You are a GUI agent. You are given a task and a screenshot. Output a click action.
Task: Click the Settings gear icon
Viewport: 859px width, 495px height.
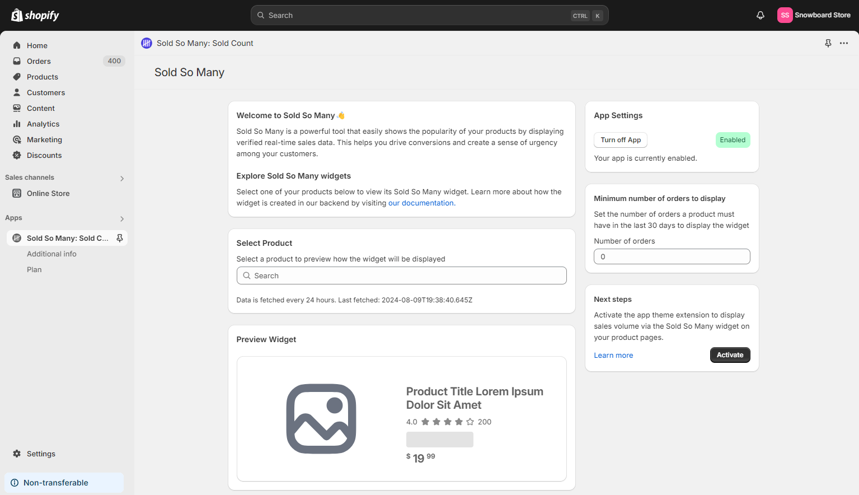tap(17, 454)
